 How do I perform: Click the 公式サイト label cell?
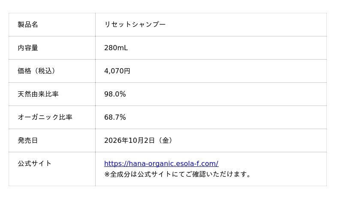[x=52, y=169]
